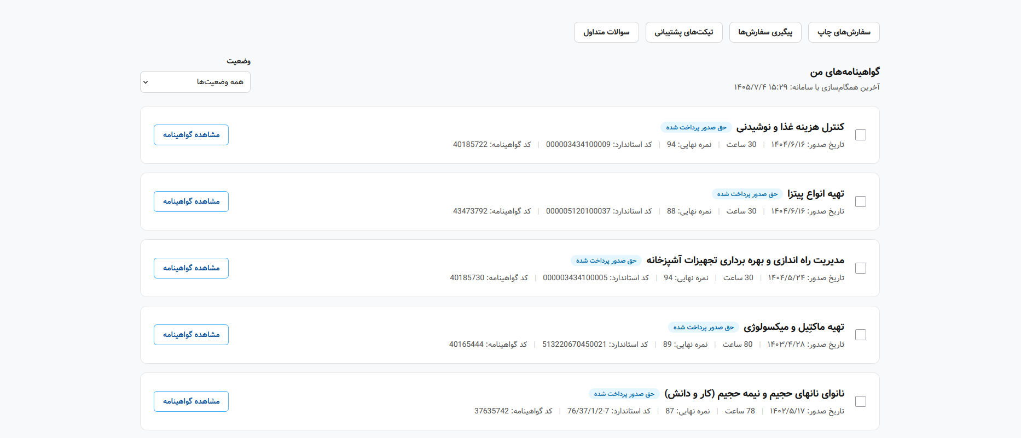View certificate with code 37635742

coord(191,401)
